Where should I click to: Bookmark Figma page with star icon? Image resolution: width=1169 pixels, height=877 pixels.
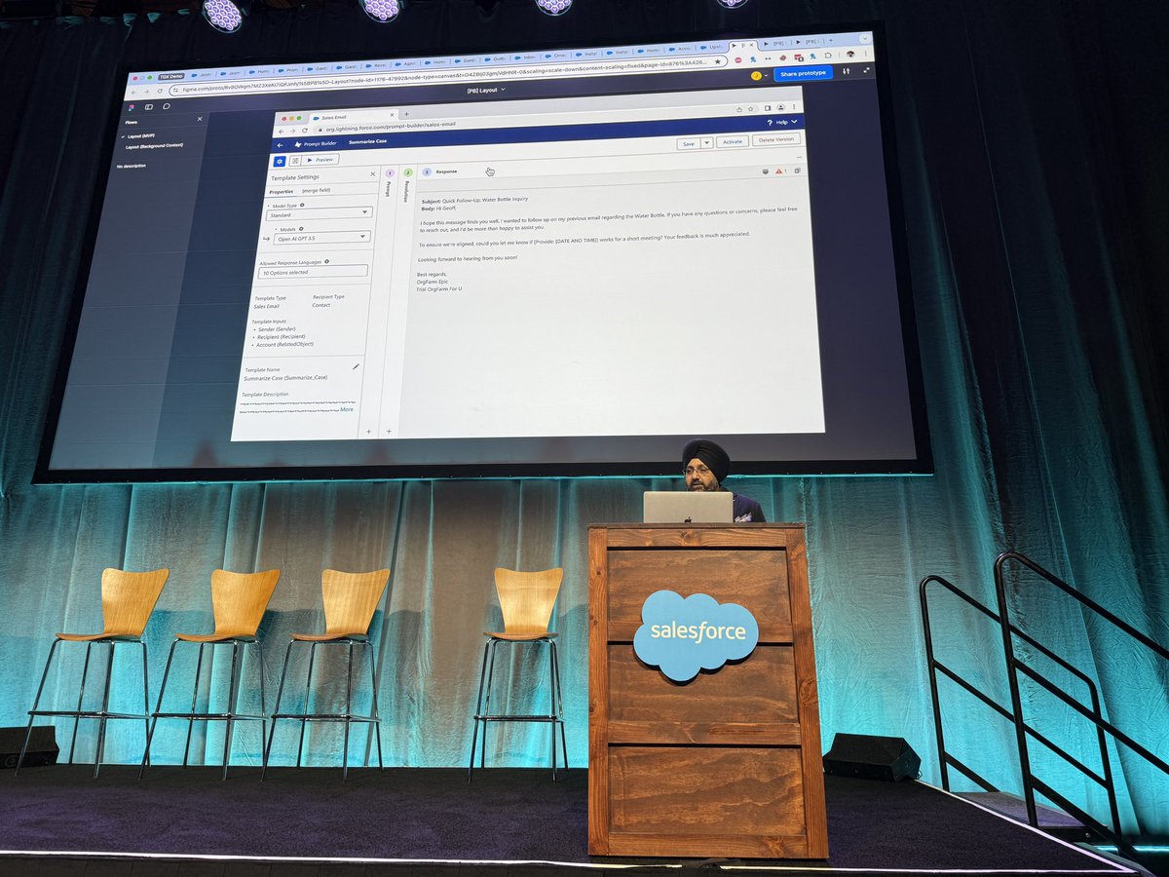(x=717, y=60)
